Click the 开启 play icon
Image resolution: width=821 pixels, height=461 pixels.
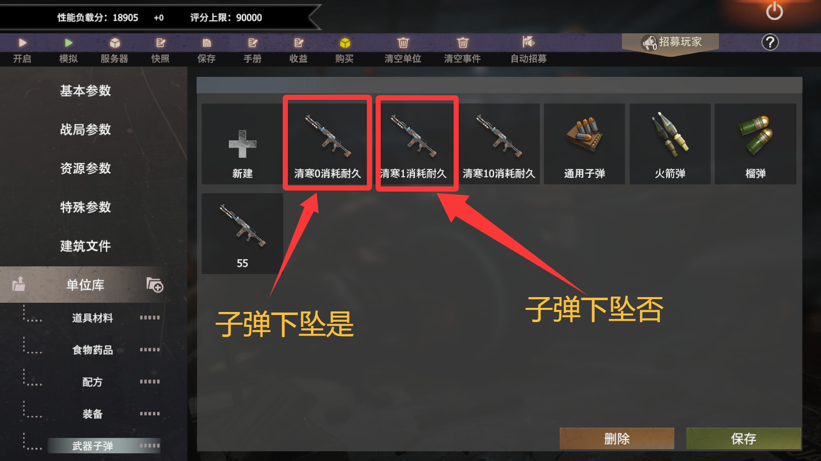tap(22, 43)
